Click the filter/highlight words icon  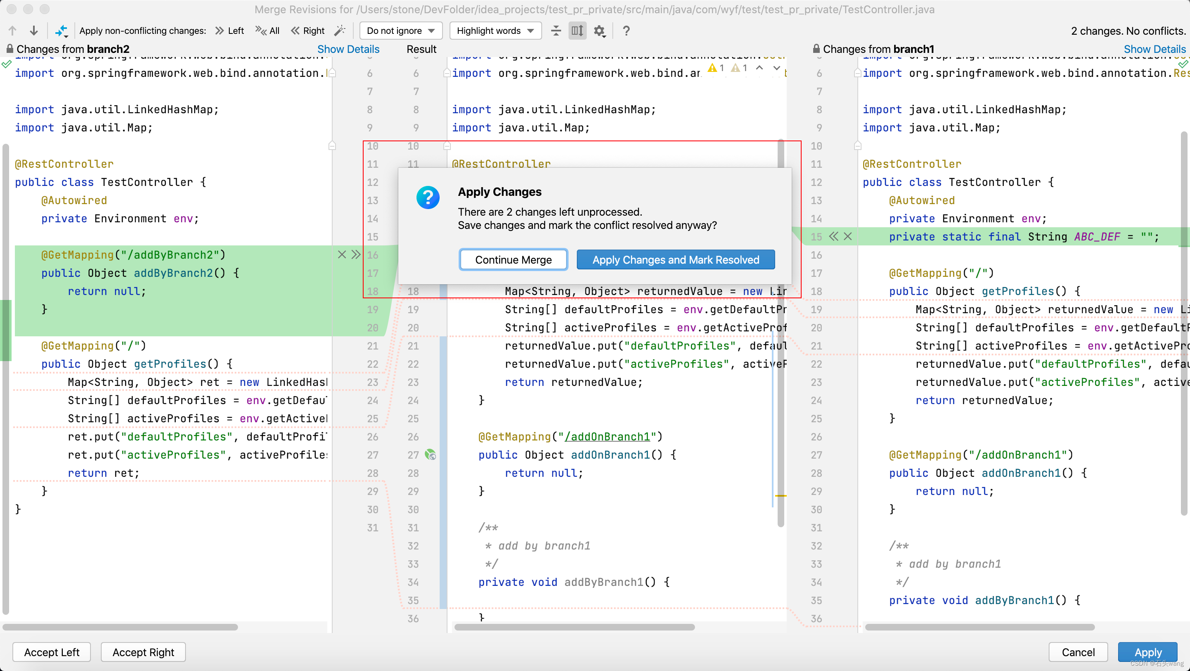(x=494, y=31)
